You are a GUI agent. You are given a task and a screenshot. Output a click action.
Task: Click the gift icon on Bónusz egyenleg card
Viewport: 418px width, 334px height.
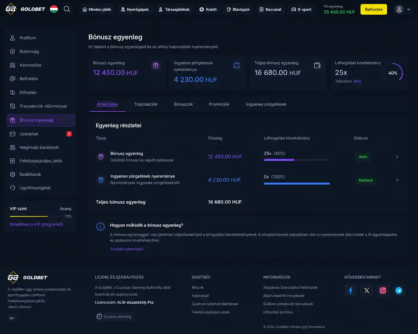point(156,65)
